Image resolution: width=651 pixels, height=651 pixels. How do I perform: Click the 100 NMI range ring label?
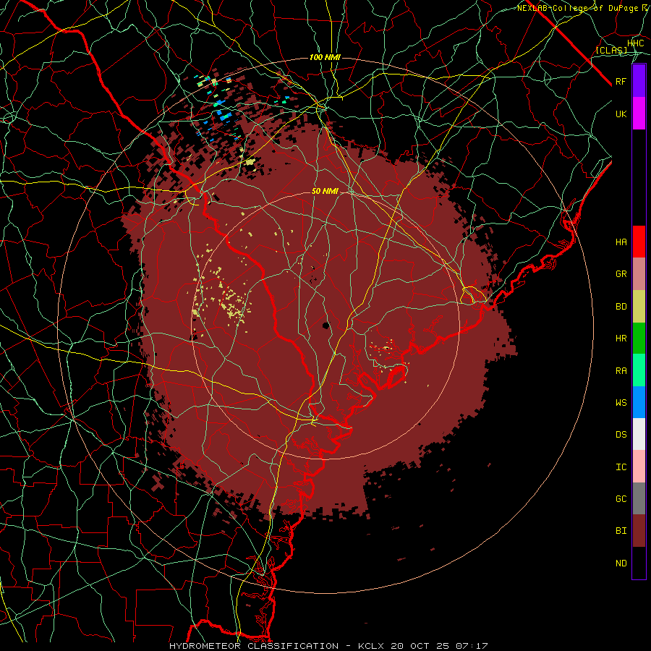tap(325, 57)
